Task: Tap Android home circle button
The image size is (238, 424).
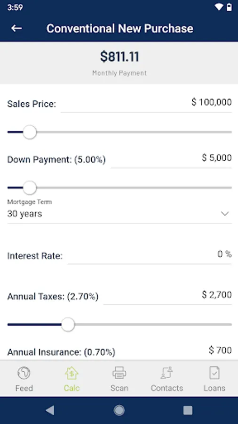Action: point(119,410)
